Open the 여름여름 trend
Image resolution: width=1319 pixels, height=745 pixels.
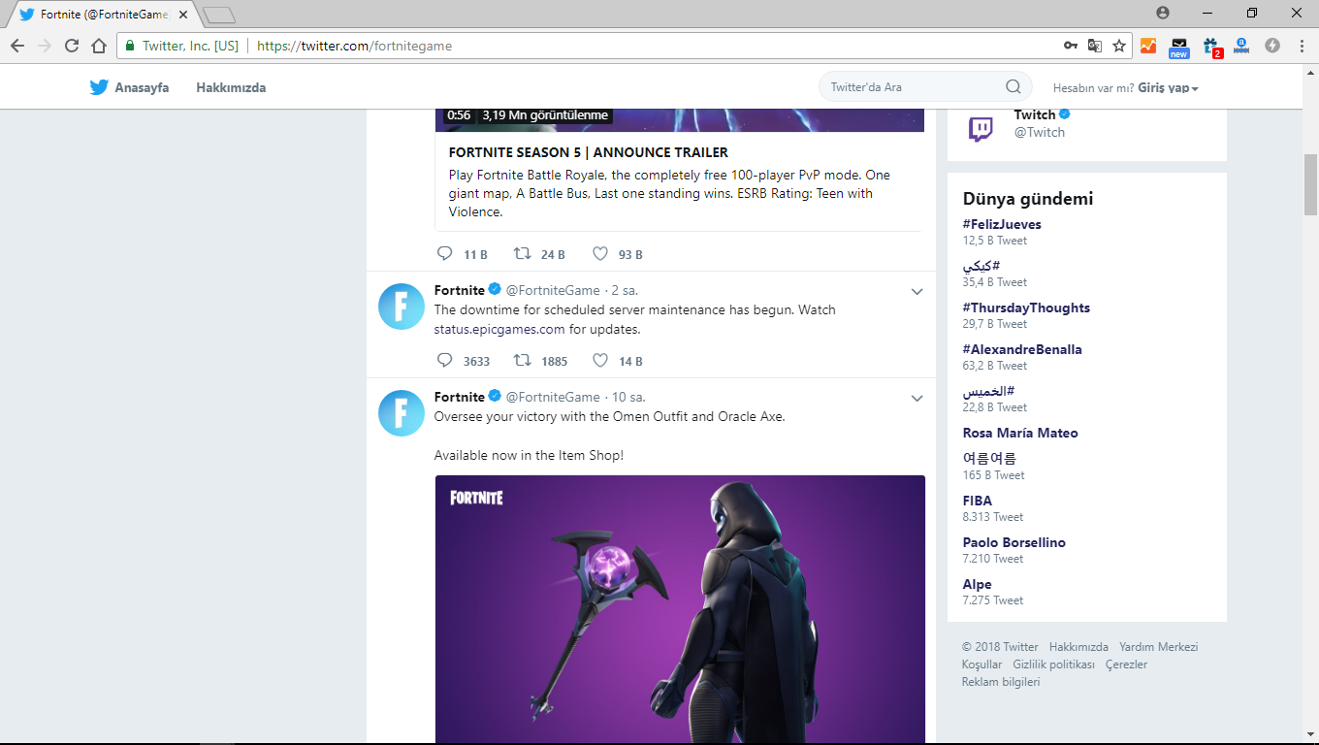pyautogui.click(x=989, y=458)
